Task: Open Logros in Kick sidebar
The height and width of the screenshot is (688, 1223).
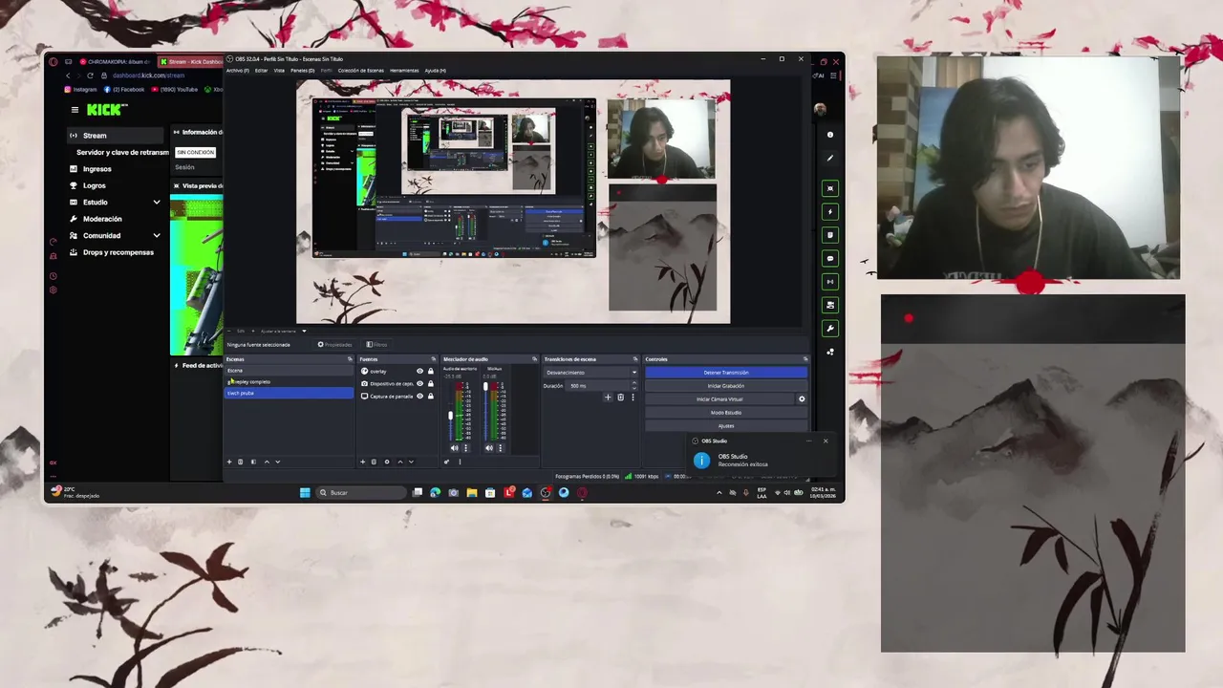Action: point(94,185)
